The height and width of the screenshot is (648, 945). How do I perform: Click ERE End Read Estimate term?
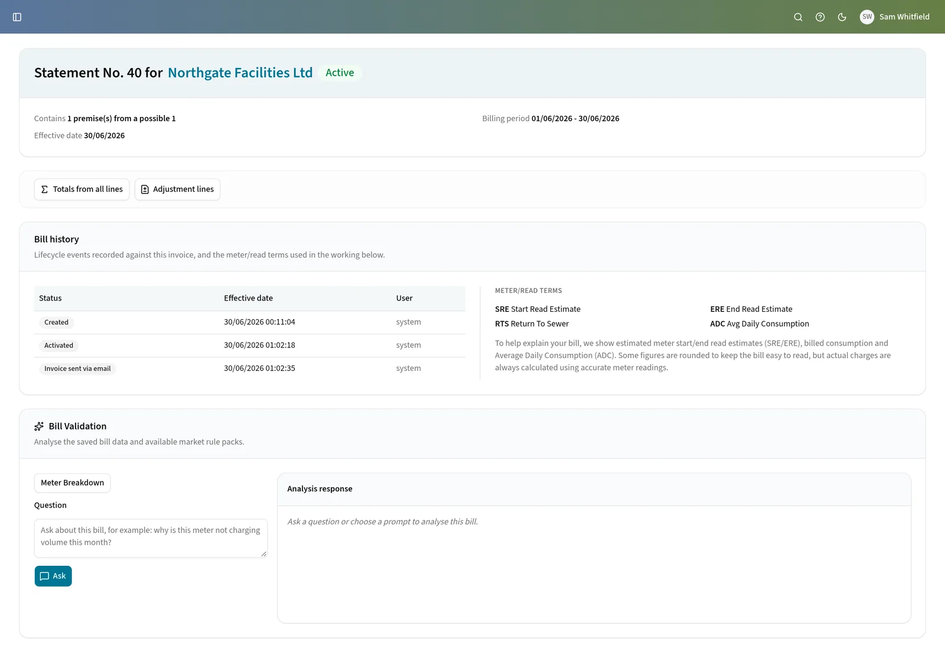point(751,309)
